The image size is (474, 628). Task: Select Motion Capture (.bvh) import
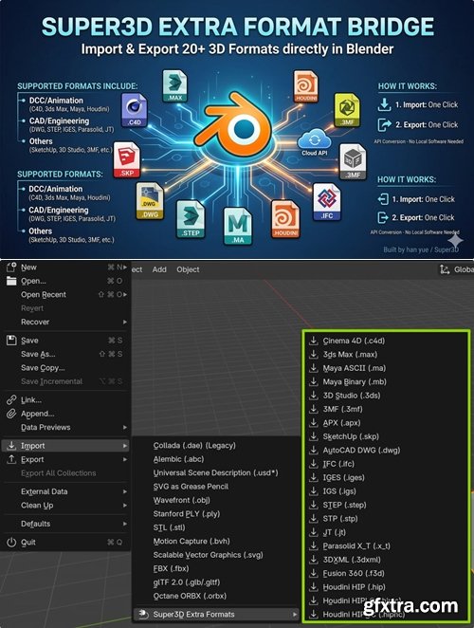(191, 541)
